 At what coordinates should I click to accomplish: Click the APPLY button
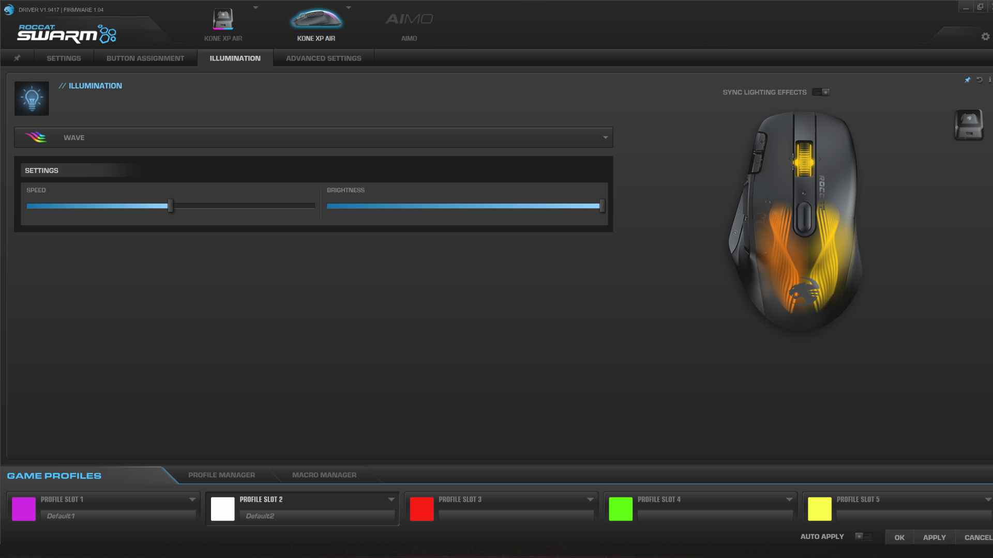pos(934,537)
